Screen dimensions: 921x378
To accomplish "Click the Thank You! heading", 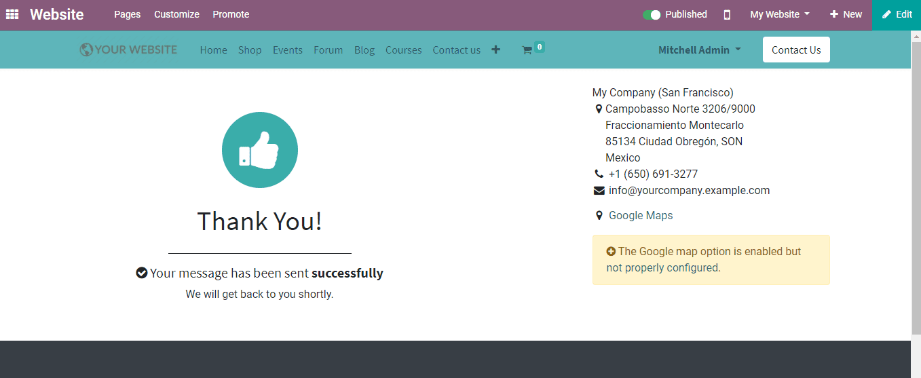I will pos(260,221).
